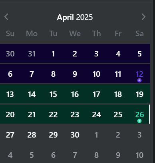Select March 31 from previous month
155x163 pixels.
(32, 54)
